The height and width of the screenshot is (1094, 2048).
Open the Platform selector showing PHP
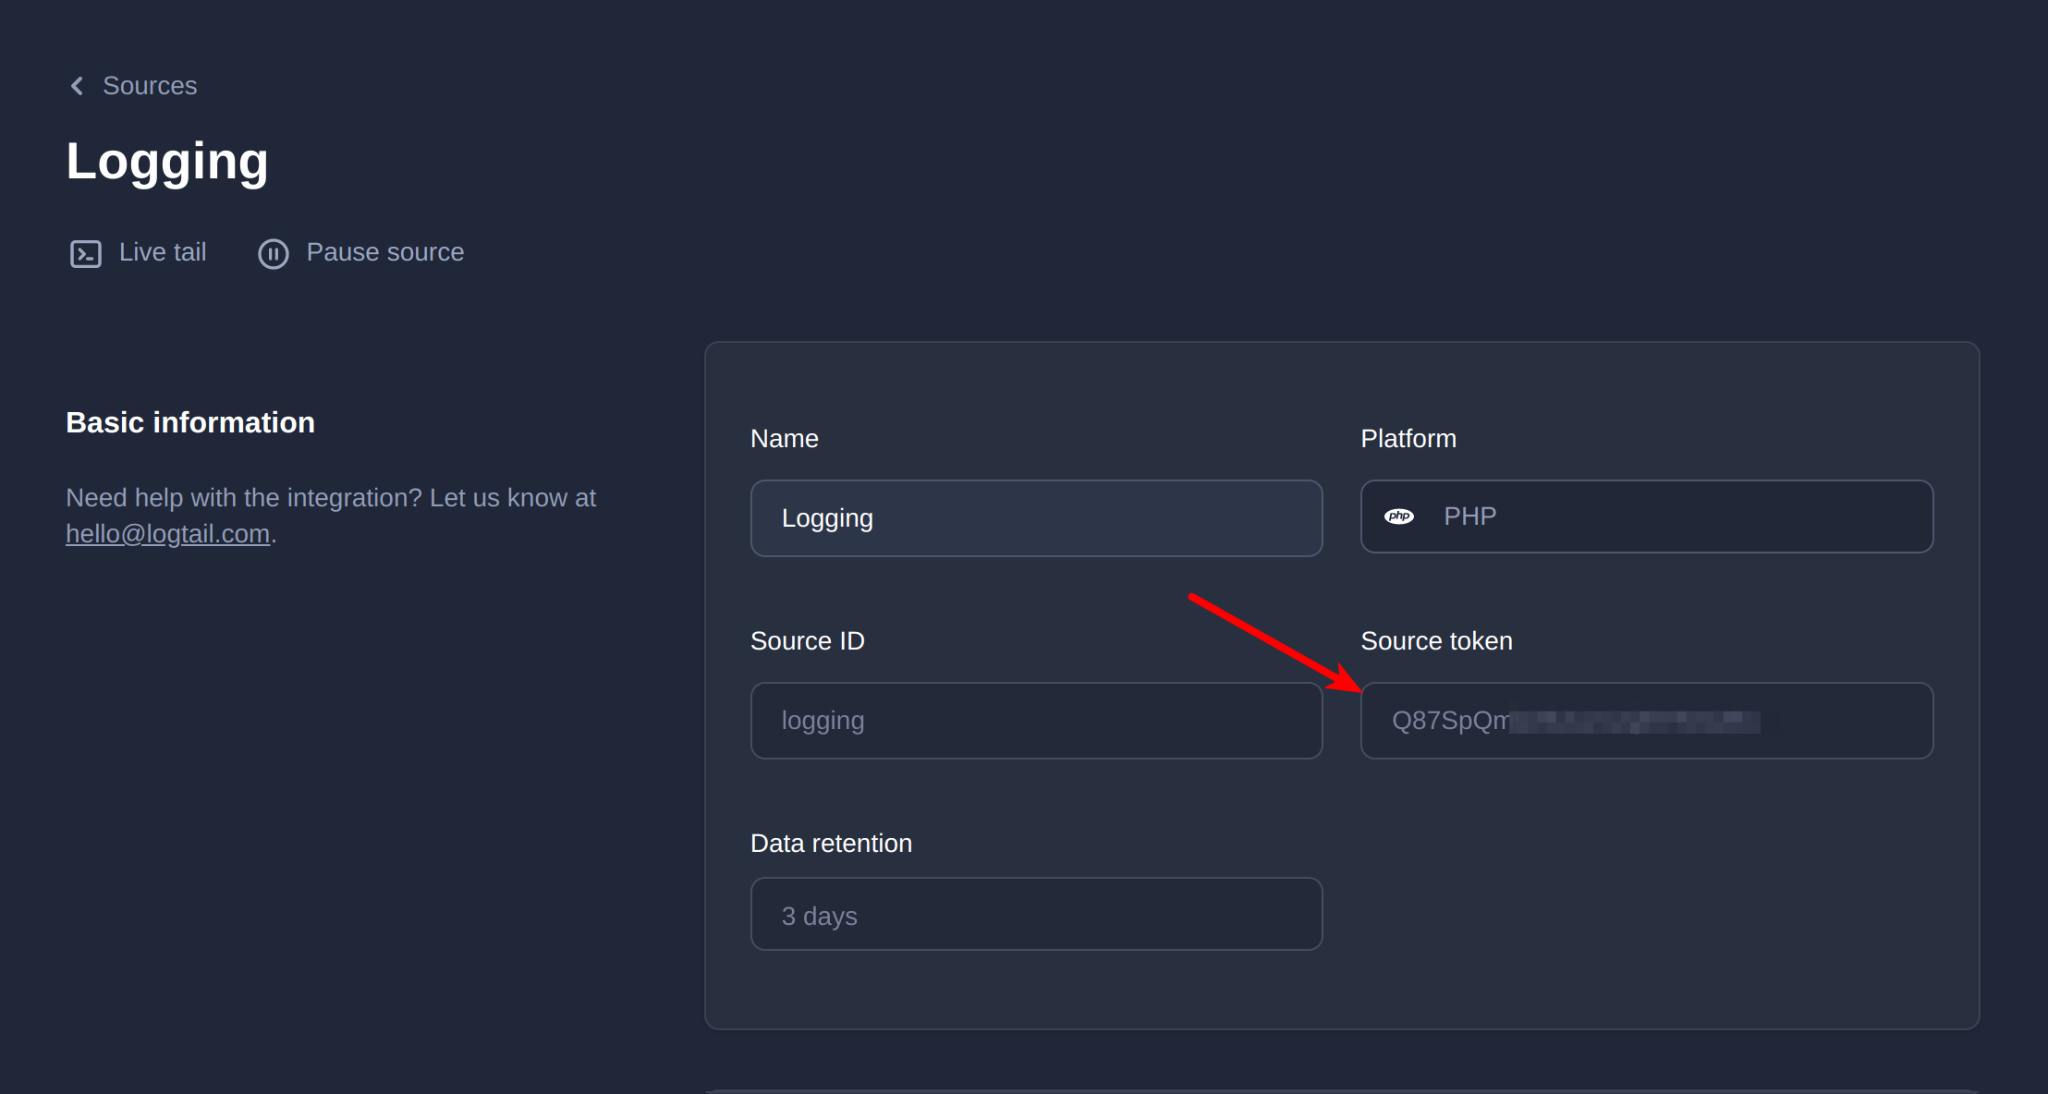coord(1646,516)
